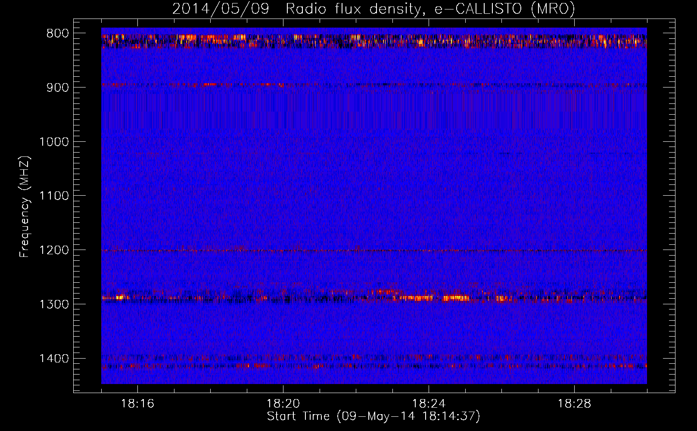697x431 pixels.
Task: Select the 1000 frequency tick label
Action: click(x=54, y=142)
